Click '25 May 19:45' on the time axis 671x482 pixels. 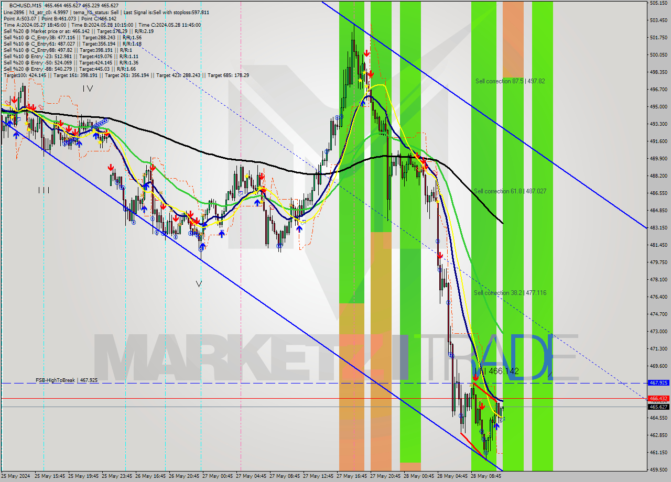(x=83, y=476)
